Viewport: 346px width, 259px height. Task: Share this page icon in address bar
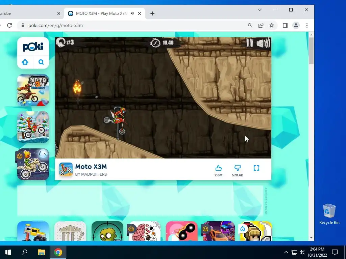click(261, 25)
